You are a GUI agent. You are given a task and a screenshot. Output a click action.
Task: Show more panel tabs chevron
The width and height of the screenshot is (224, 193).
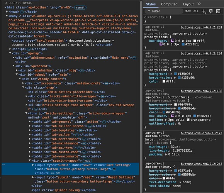click(x=199, y=4)
